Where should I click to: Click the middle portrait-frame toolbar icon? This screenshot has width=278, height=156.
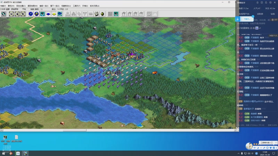pos(17,14)
